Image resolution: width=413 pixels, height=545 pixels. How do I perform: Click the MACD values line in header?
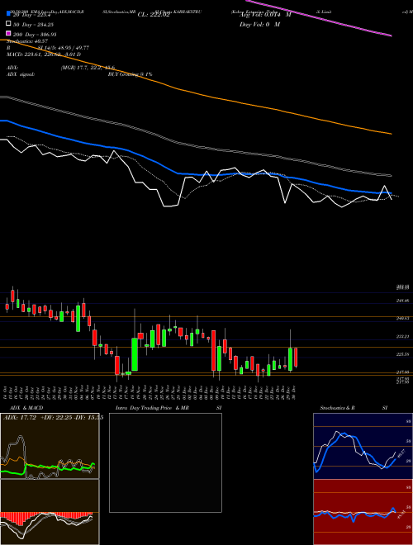point(44,54)
